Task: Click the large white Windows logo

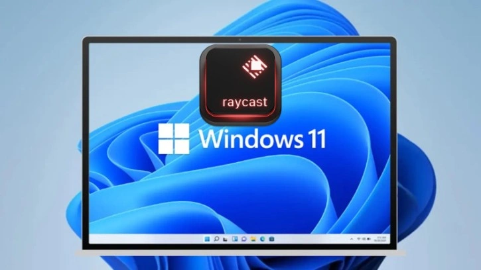Action: (175, 139)
